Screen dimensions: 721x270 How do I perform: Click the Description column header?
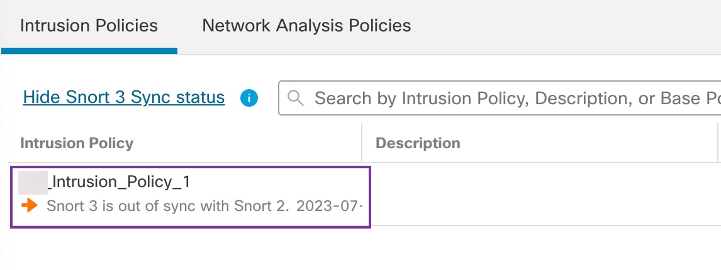[418, 143]
